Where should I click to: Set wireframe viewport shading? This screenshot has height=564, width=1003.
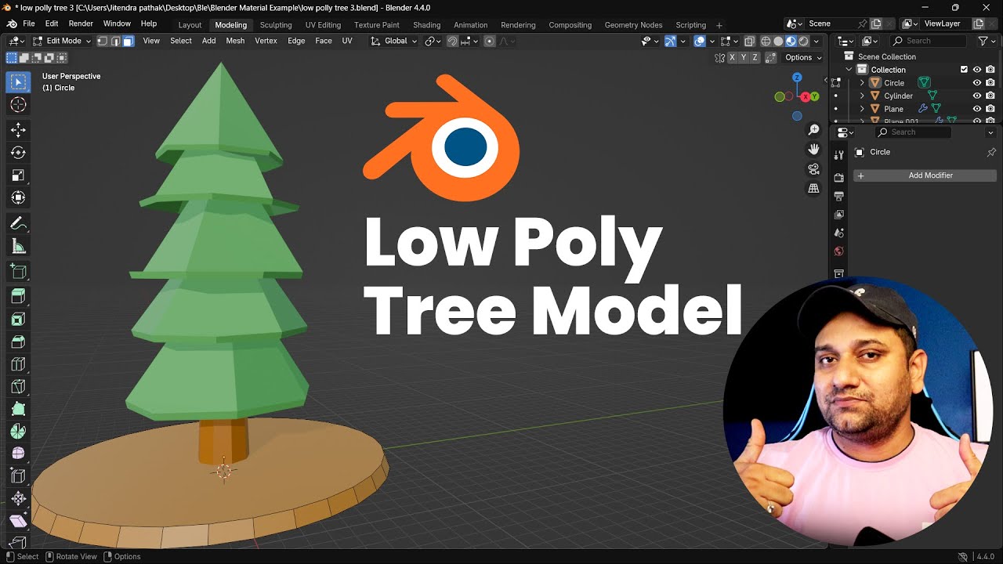pyautogui.click(x=766, y=41)
